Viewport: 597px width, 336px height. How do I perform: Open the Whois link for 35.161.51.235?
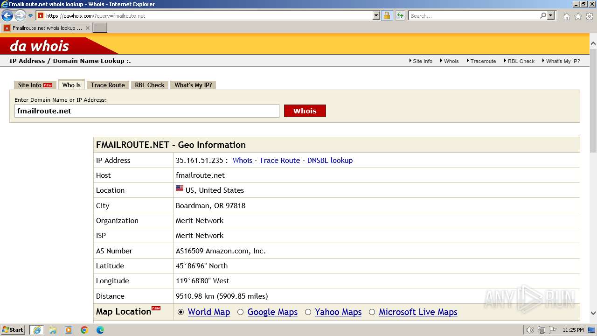(242, 160)
